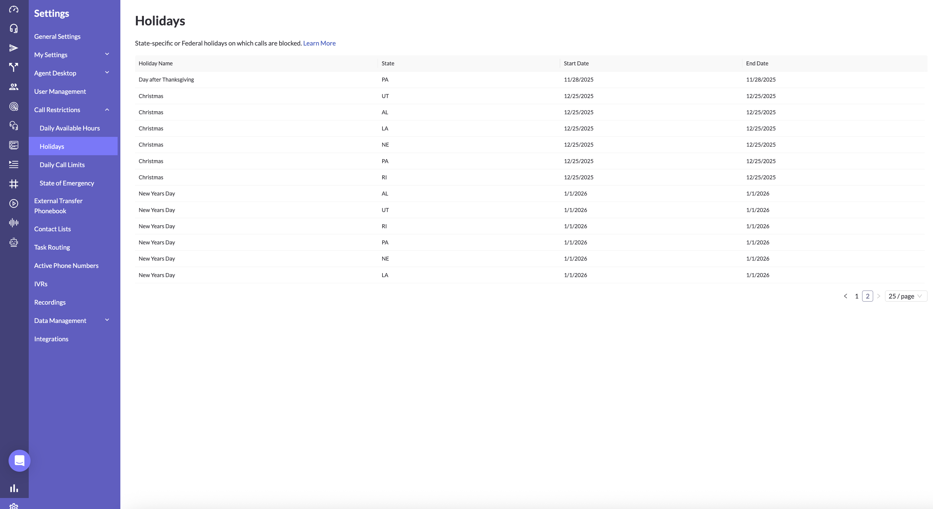Click the bar chart reports icon
This screenshot has width=933, height=509.
tap(14, 488)
